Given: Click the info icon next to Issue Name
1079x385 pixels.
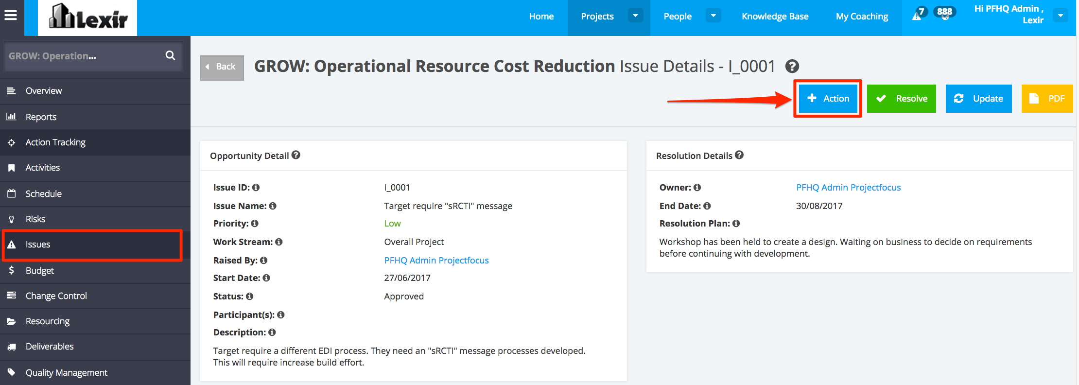Looking at the screenshot, I should point(273,206).
